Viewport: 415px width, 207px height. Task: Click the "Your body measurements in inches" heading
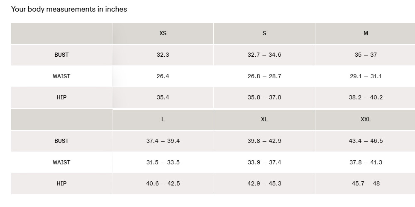(69, 9)
